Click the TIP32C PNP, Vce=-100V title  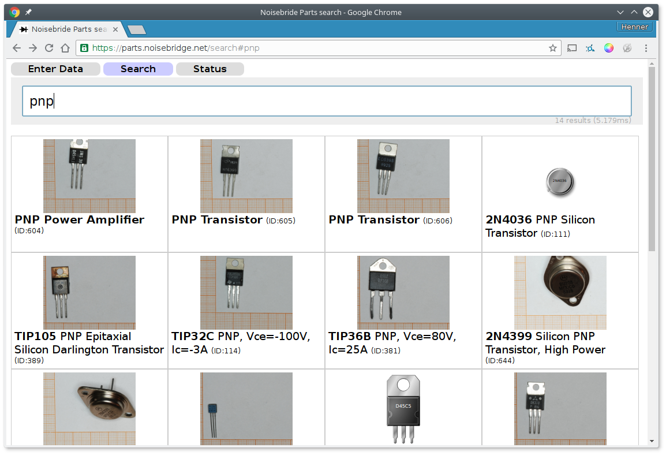click(241, 343)
